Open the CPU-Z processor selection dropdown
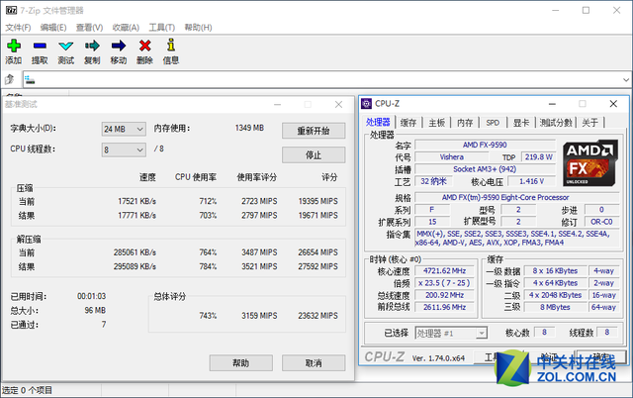Image resolution: width=633 pixels, height=398 pixels. coord(451,334)
